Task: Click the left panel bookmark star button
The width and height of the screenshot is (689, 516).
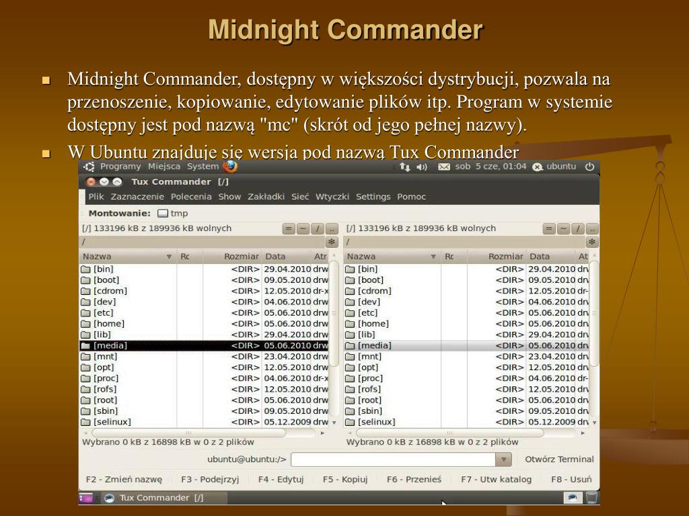Action: (x=332, y=242)
